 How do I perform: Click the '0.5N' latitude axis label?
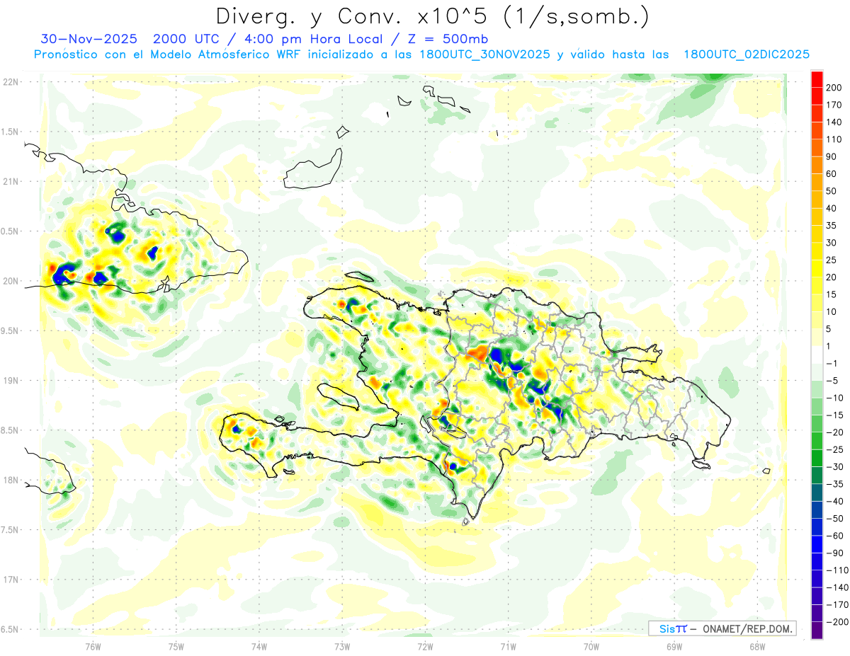pos(10,231)
